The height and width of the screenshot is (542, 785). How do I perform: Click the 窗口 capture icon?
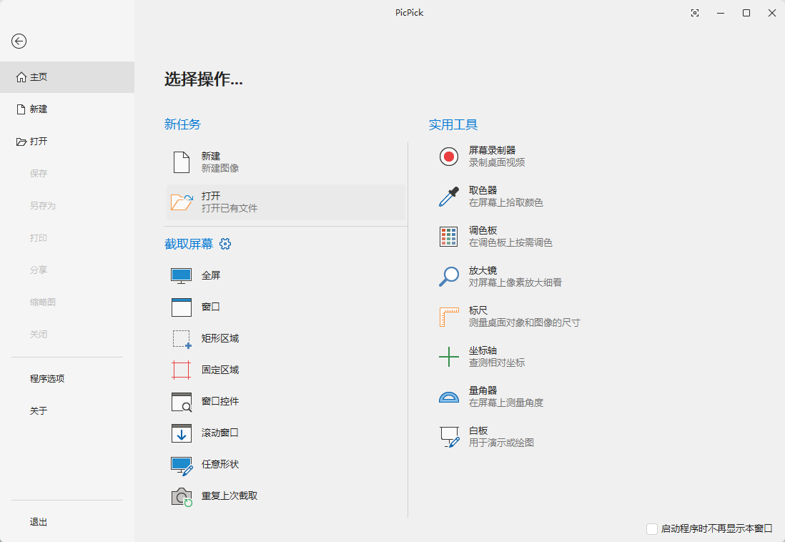point(181,307)
